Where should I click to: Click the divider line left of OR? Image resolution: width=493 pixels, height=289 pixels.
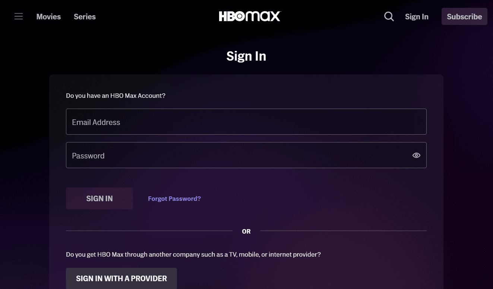tap(149, 231)
